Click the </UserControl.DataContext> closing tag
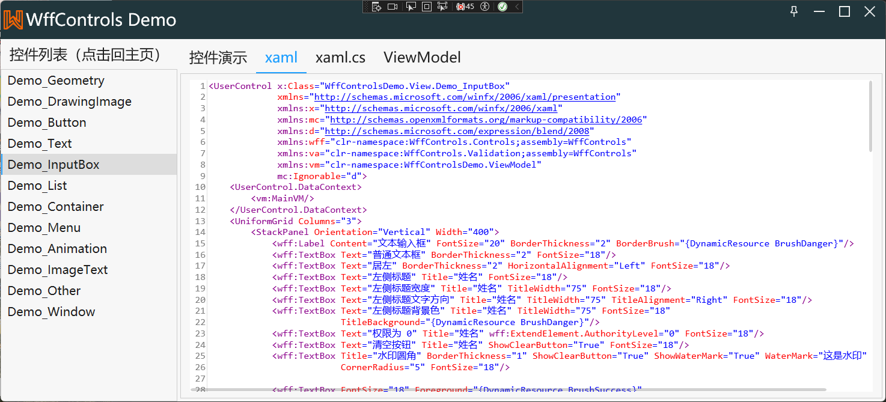Viewport: 886px width, 402px height. [x=298, y=210]
